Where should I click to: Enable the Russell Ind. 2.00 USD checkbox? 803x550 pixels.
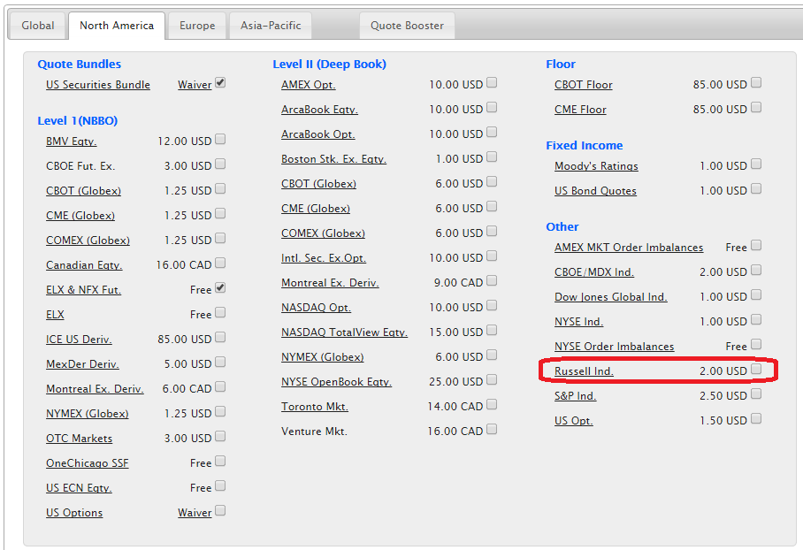(756, 370)
